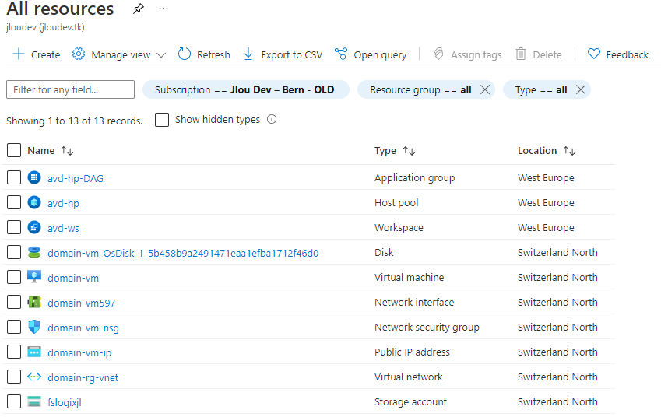The image size is (661, 417).
Task: Click the Export to CSV download icon
Action: [248, 54]
